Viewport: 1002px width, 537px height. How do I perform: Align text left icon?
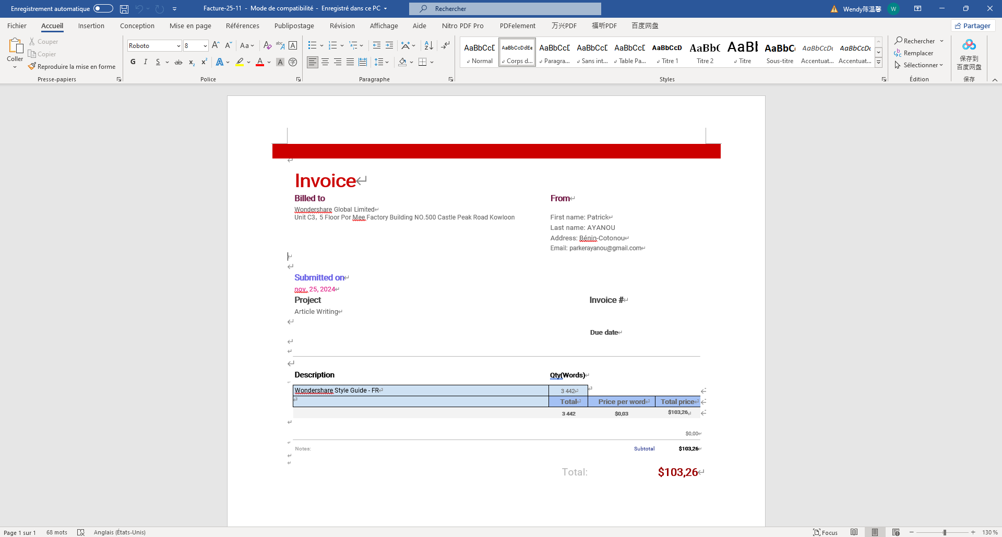(312, 62)
